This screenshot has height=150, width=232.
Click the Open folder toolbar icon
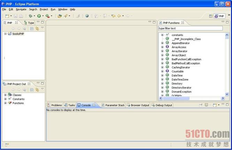pos(60,16)
